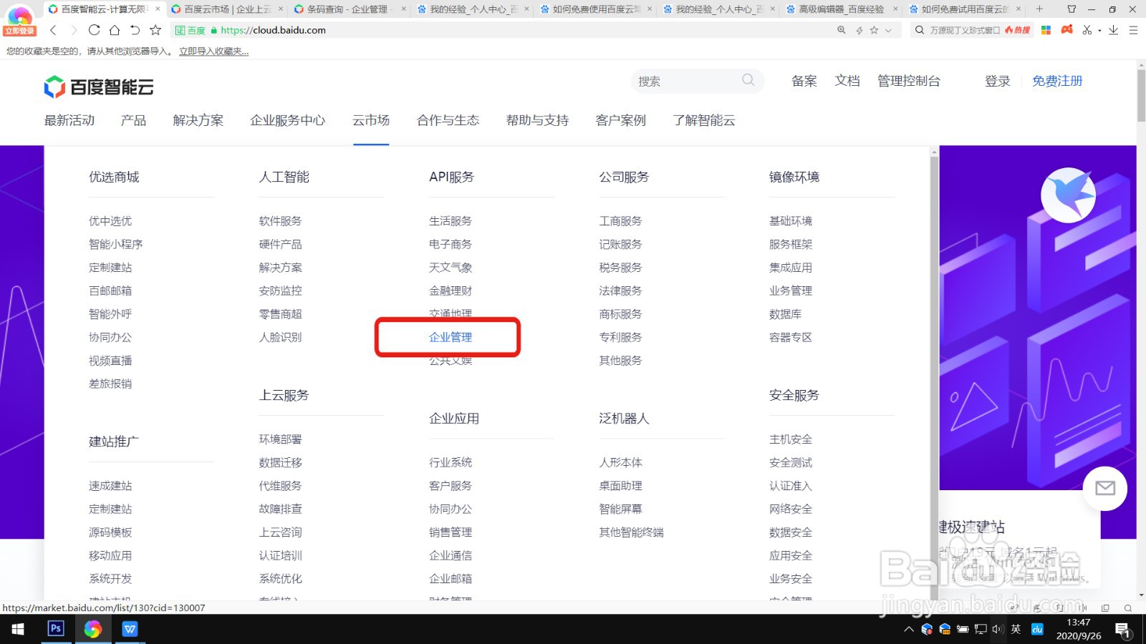Image resolution: width=1146 pixels, height=644 pixels.
Task: Open the floating mail envelope icon
Action: click(1105, 489)
